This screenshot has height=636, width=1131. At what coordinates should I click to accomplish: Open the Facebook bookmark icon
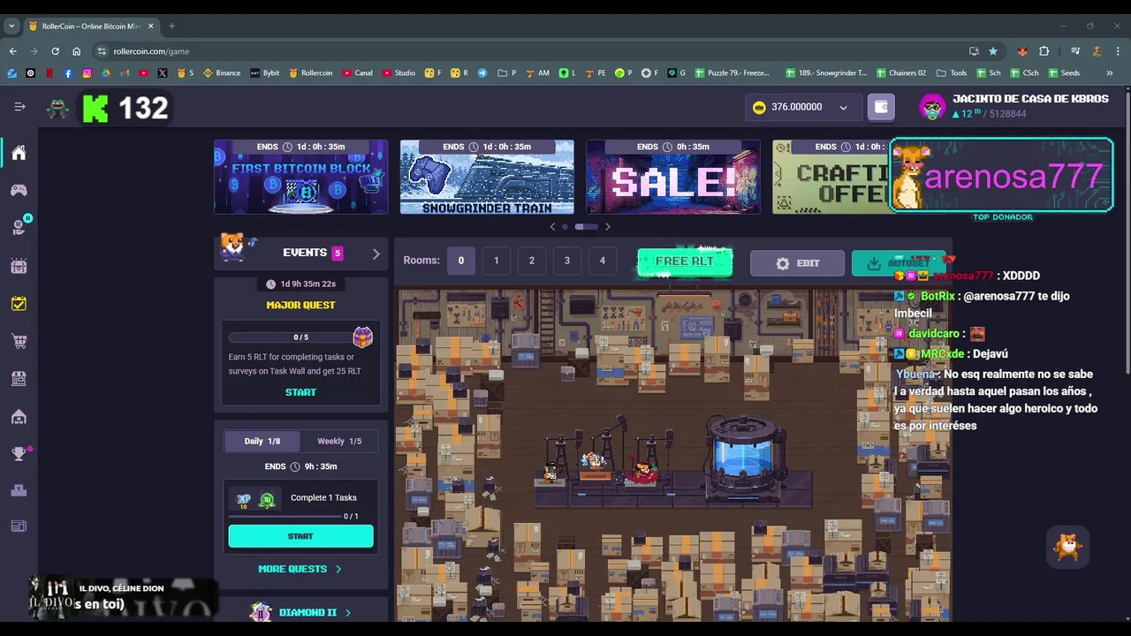click(68, 73)
